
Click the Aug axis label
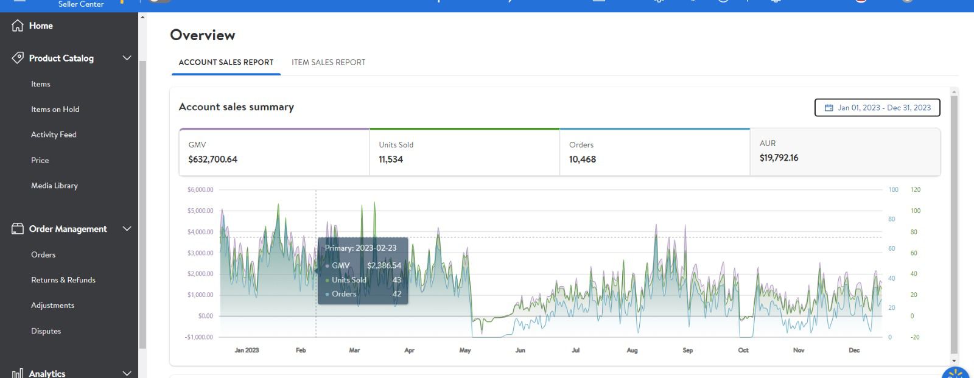tap(632, 351)
